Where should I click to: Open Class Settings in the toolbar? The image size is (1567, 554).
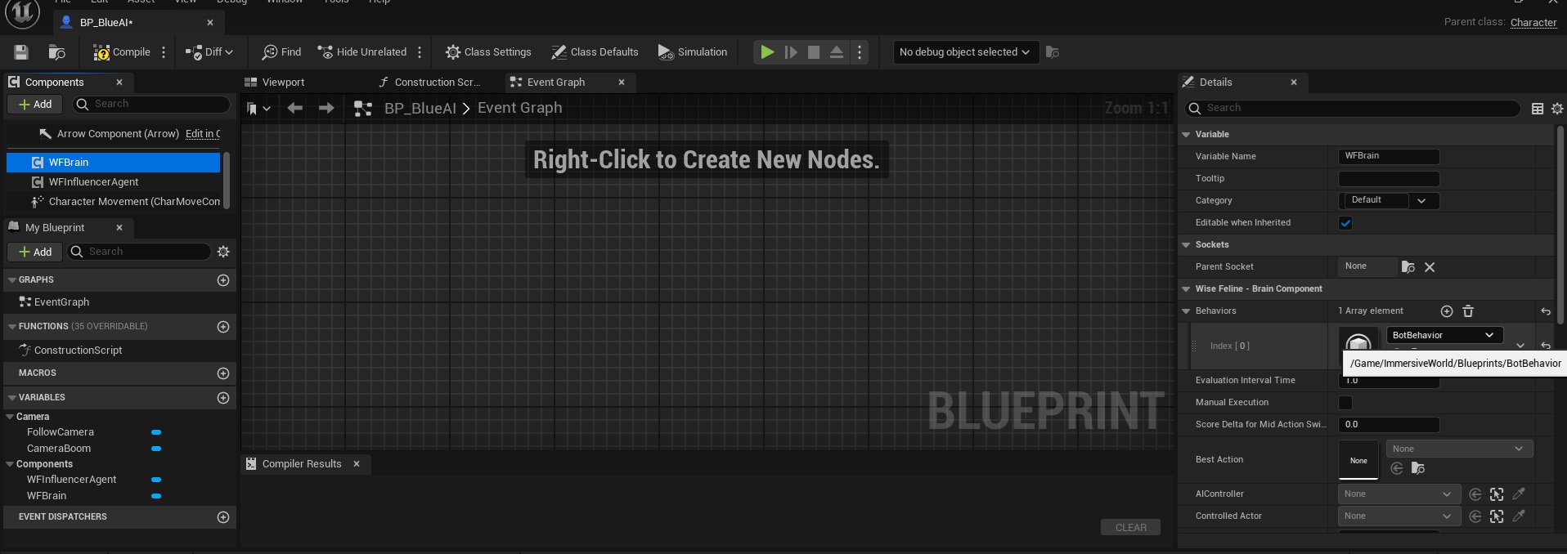488,52
